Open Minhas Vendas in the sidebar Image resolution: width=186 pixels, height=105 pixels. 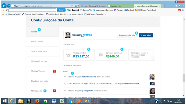click(x=43, y=71)
